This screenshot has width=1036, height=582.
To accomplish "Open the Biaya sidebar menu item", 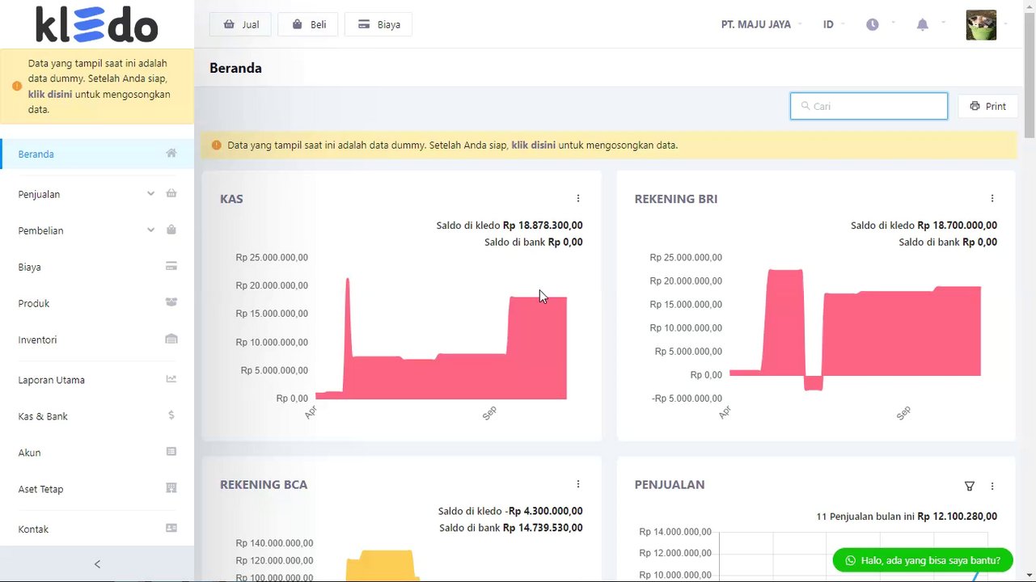I will [x=97, y=267].
